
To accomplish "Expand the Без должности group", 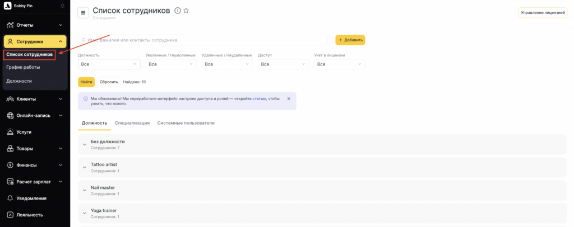I will 84,144.
